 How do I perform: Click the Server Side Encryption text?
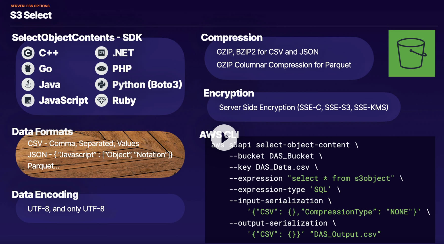[x=303, y=107]
